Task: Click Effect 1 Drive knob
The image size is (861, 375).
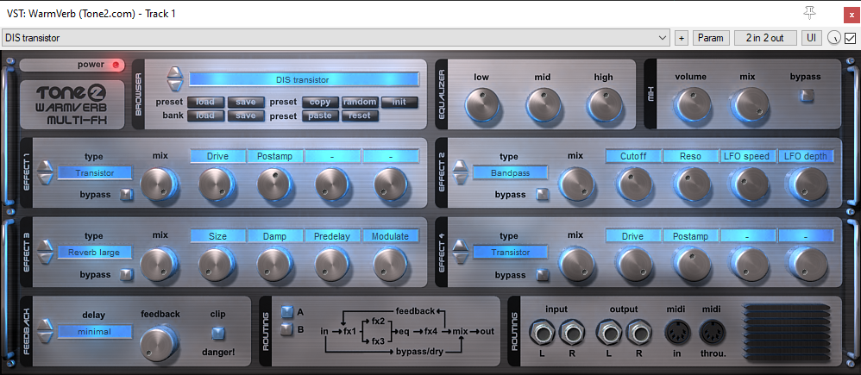Action: 217,184
